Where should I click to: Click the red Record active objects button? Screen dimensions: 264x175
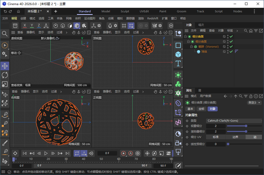[x=123, y=154]
